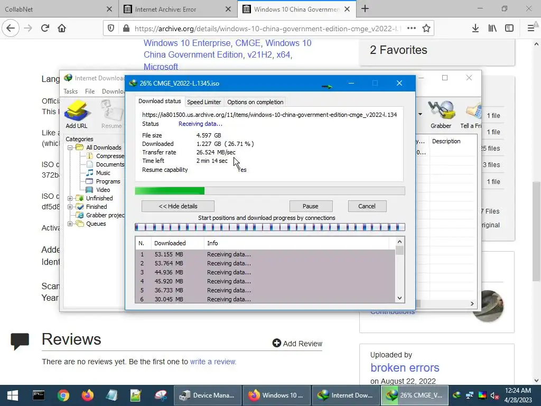Open Firefox Library icon
Image resolution: width=541 pixels, height=406 pixels.
(492, 29)
